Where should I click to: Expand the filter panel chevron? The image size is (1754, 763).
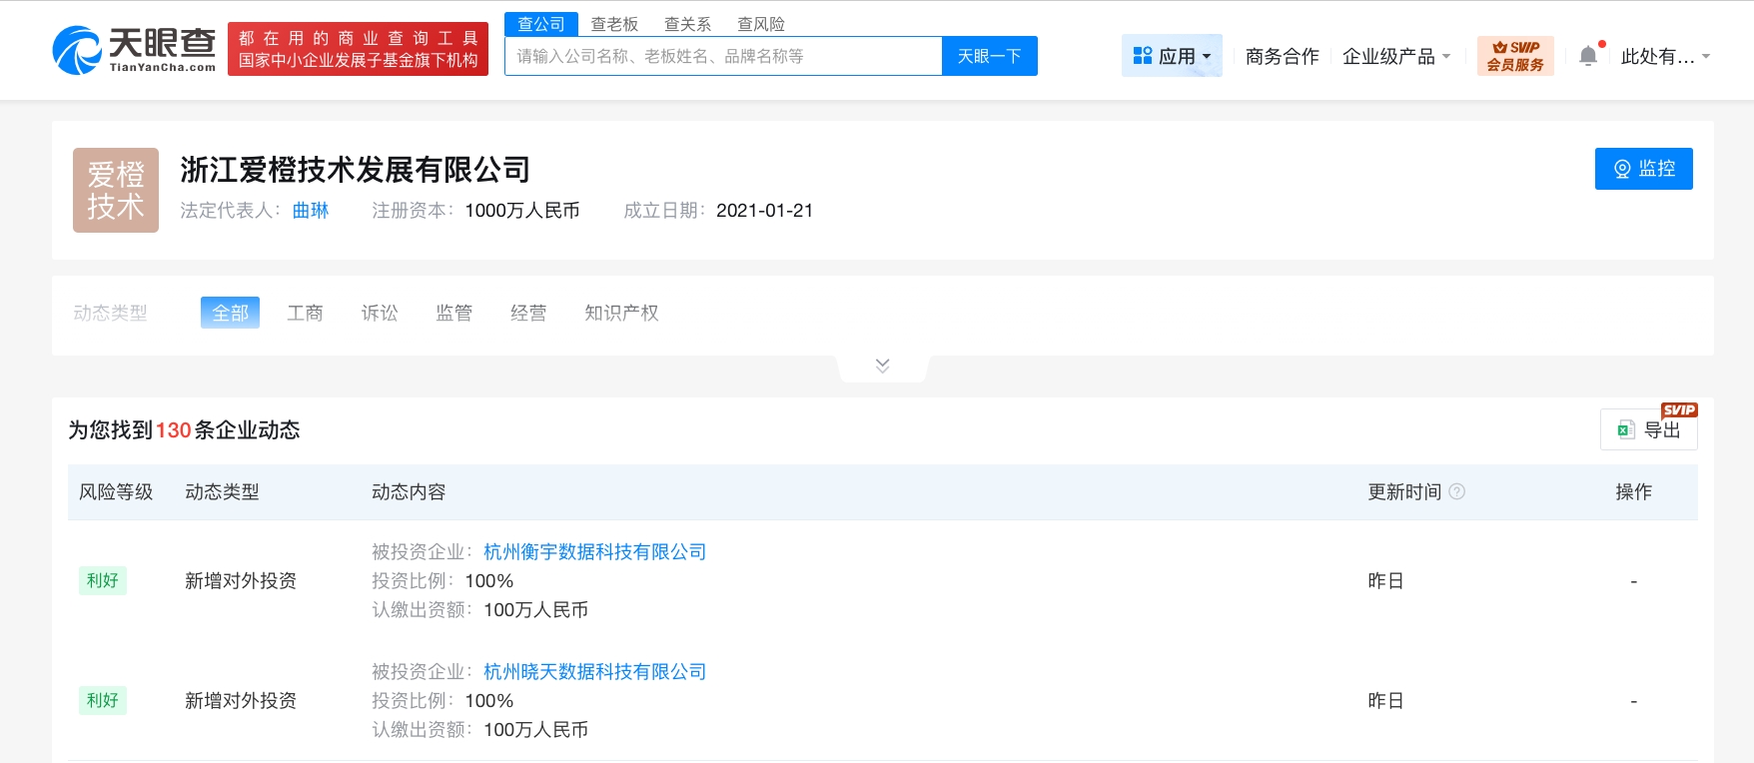(882, 366)
